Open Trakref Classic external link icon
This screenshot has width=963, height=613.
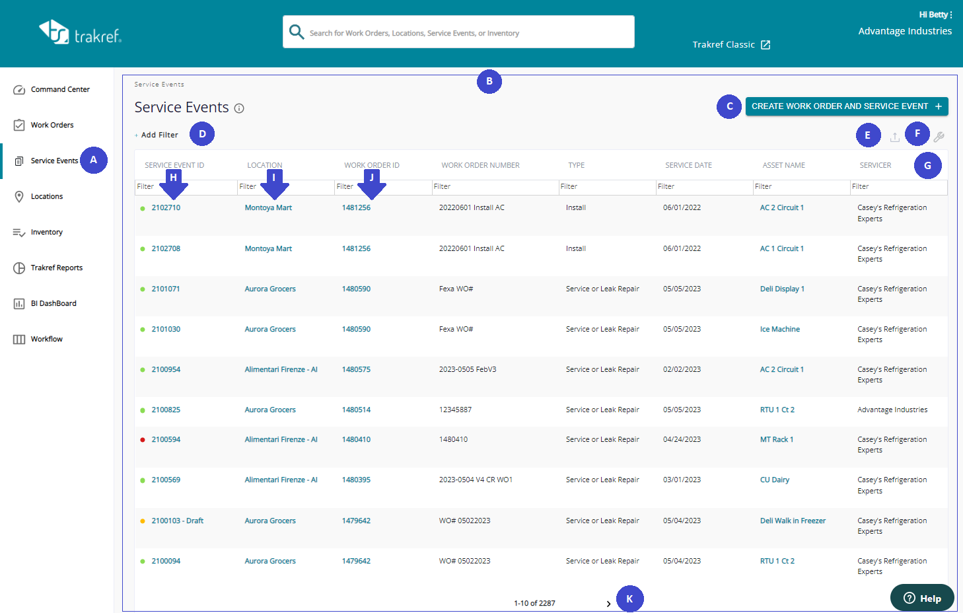click(766, 45)
